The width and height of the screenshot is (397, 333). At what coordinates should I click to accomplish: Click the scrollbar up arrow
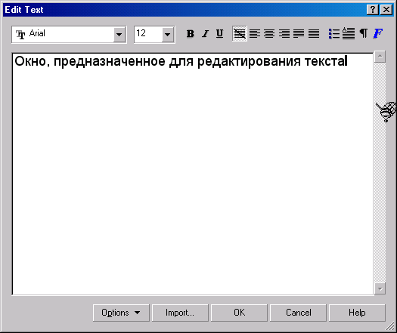[380, 57]
